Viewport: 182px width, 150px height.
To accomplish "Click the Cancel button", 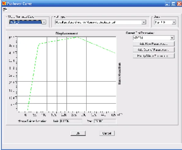I will point(107,133).
